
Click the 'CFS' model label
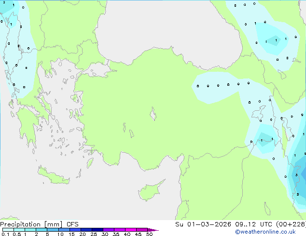click(x=72, y=224)
